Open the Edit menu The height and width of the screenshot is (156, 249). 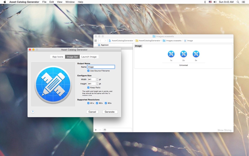(x=52, y=2)
